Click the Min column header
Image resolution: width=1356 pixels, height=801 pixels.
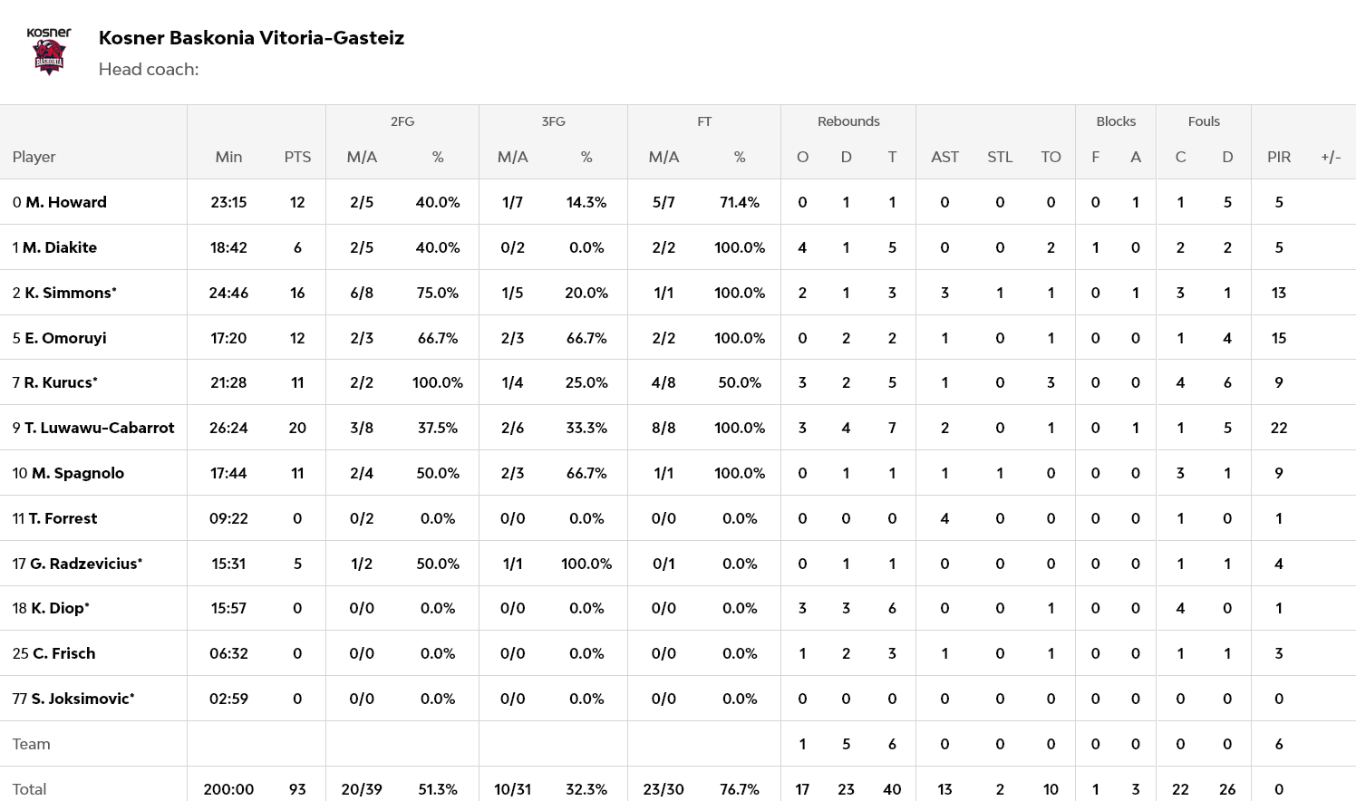pos(228,157)
